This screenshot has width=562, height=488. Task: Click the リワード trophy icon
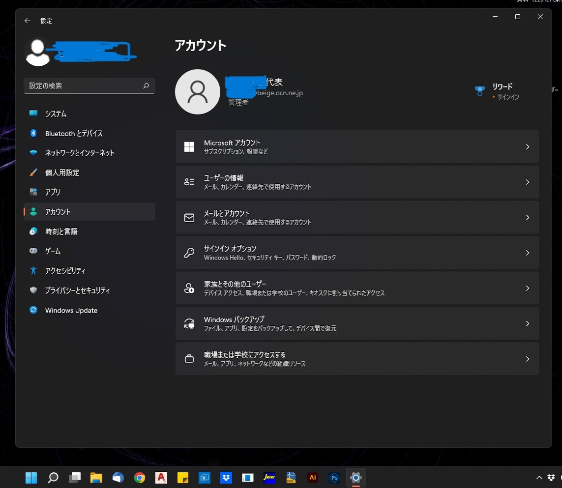[x=479, y=90]
